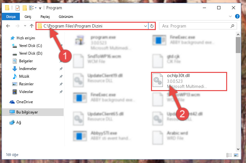Open the Dosya menu tab

point(11,17)
